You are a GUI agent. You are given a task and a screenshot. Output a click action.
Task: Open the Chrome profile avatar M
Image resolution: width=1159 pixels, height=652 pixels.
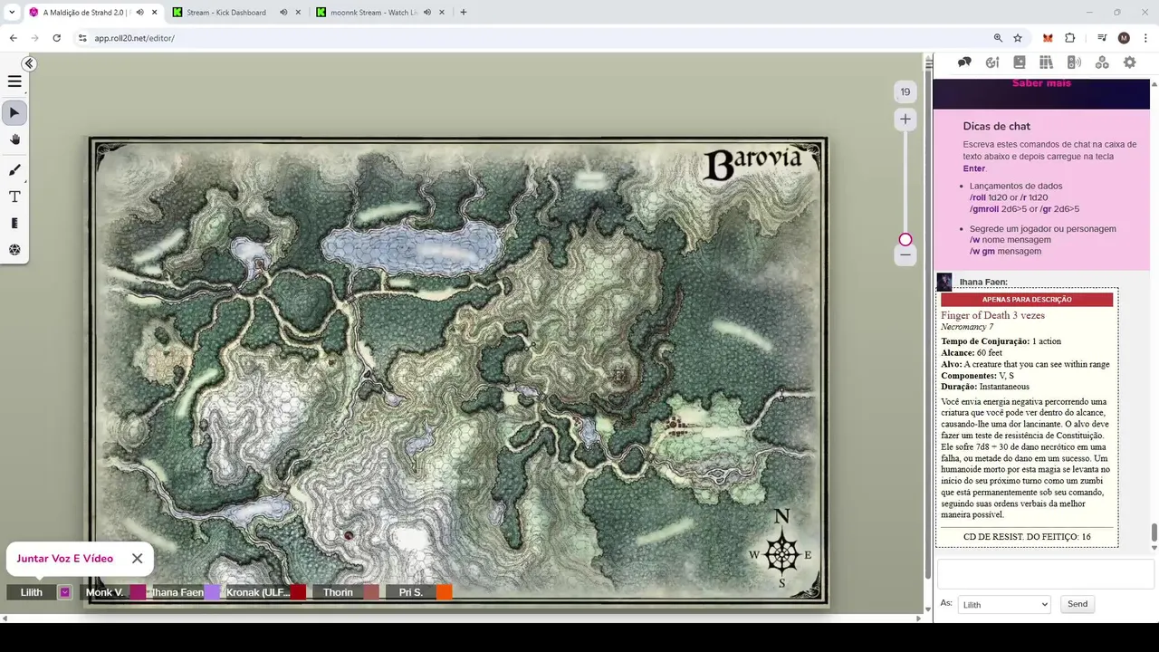(x=1124, y=38)
